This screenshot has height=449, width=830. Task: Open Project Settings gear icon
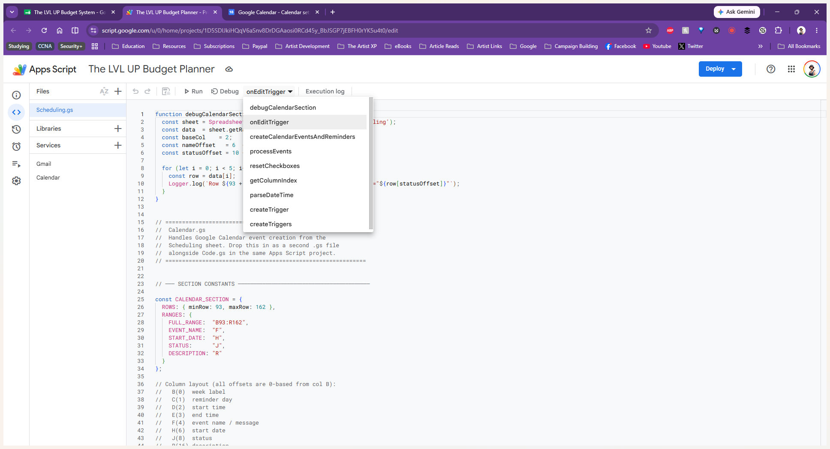click(x=16, y=181)
